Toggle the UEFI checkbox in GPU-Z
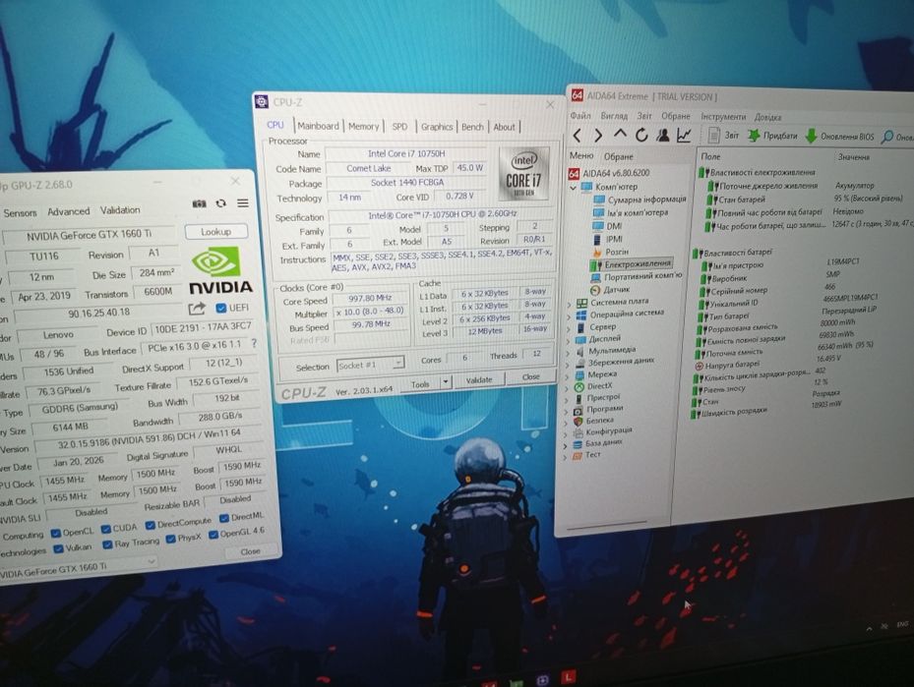The height and width of the screenshot is (687, 914). pyautogui.click(x=221, y=308)
